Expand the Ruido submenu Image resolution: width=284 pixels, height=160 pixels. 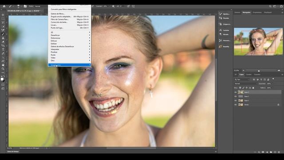(x=70, y=55)
